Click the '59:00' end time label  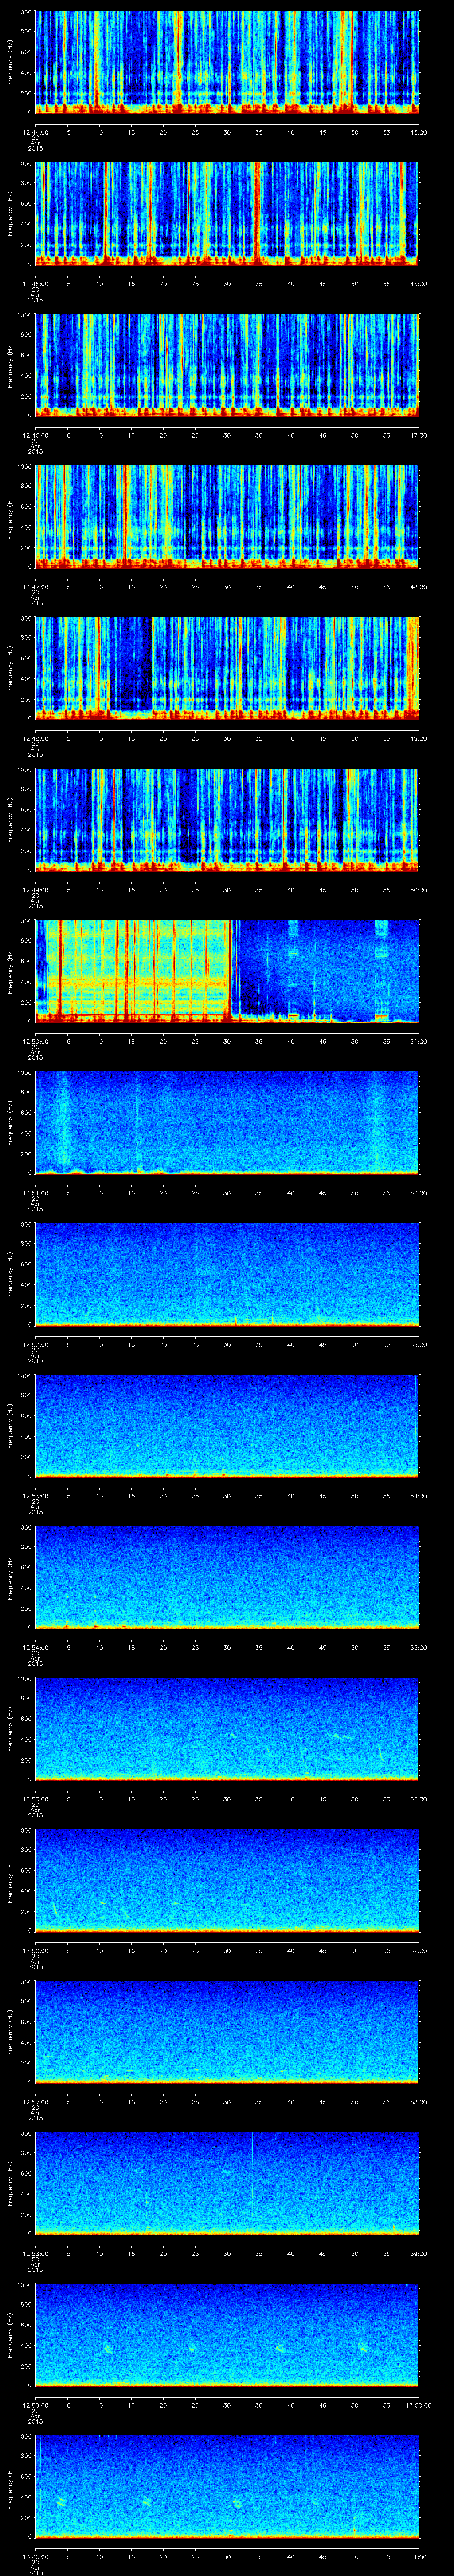pos(419,2253)
